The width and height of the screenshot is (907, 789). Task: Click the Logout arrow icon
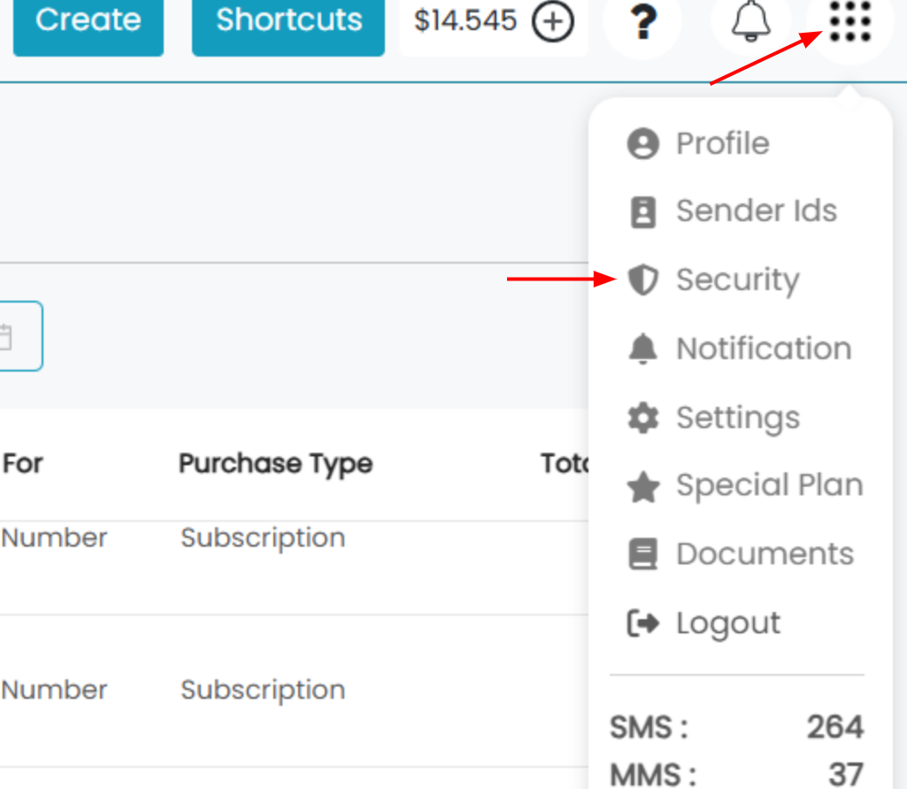click(642, 623)
